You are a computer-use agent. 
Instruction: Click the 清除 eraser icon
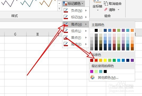pyautogui.click(x=106, y=10)
